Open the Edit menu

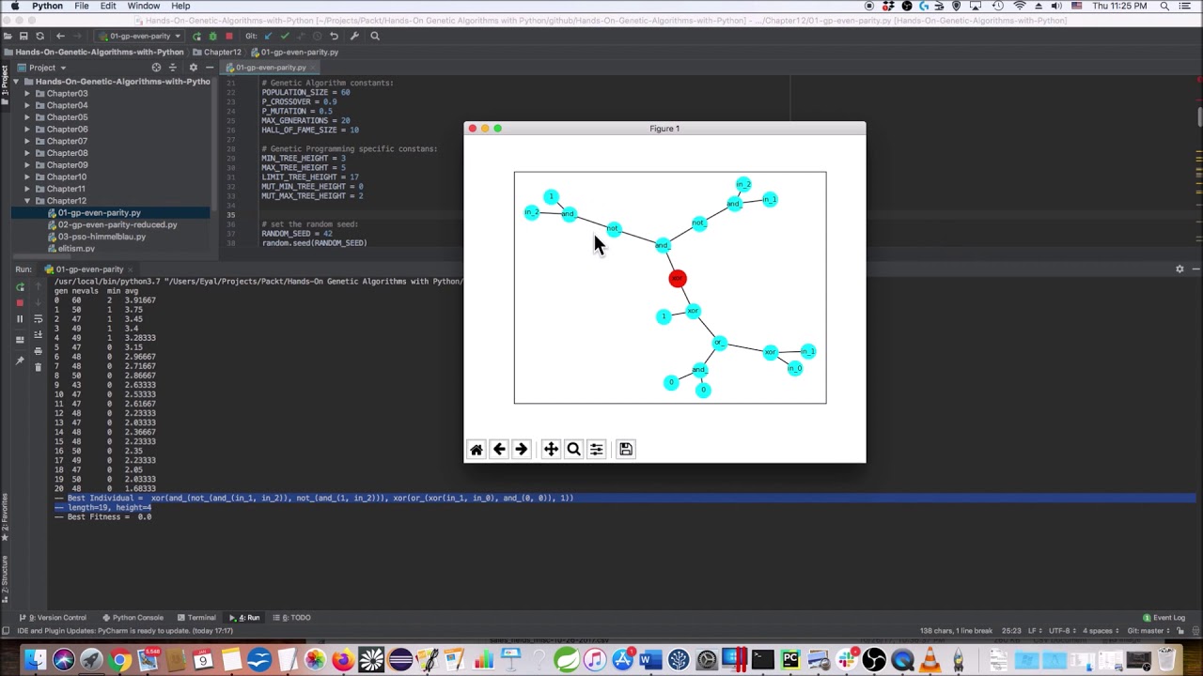click(108, 6)
